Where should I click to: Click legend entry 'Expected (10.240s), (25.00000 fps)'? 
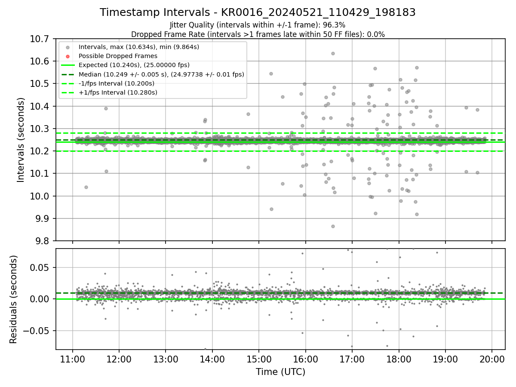point(134,65)
